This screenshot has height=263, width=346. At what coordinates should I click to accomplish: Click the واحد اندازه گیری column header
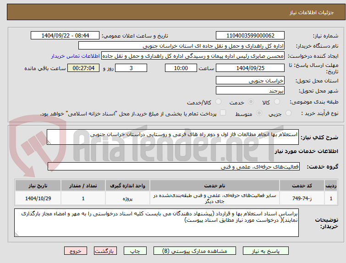point(127,186)
